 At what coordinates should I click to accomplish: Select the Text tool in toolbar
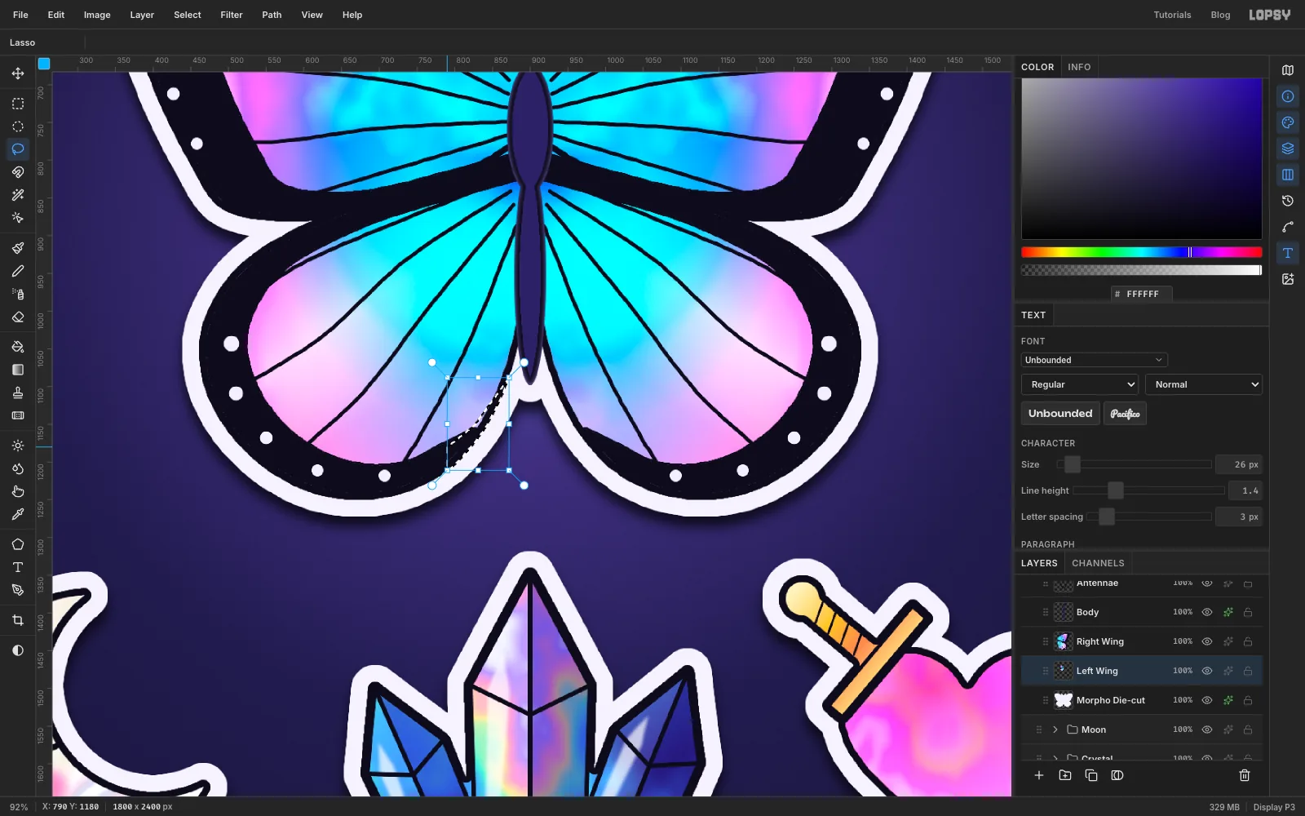(18, 567)
